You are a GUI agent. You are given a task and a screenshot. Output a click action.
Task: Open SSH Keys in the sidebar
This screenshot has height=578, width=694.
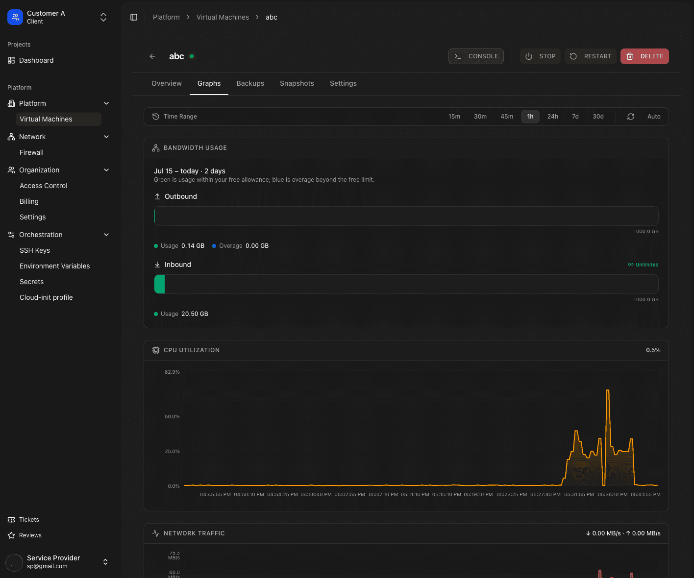[58, 250]
